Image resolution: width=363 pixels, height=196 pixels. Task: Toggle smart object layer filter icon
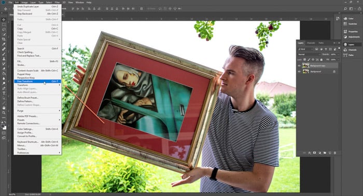click(335, 49)
